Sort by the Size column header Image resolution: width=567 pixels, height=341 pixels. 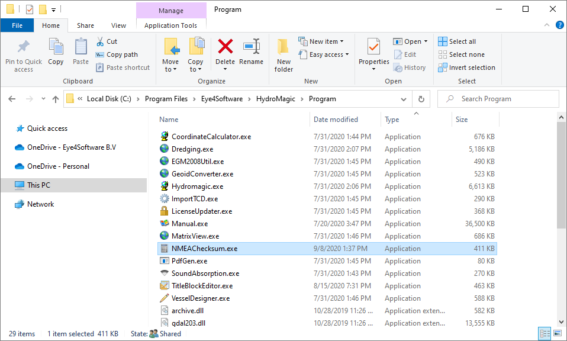coord(462,120)
